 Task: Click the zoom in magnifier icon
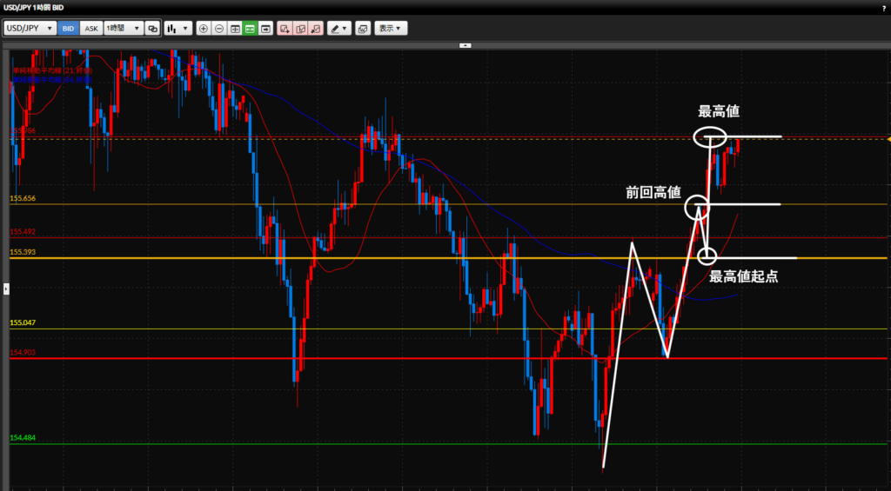[x=204, y=28]
